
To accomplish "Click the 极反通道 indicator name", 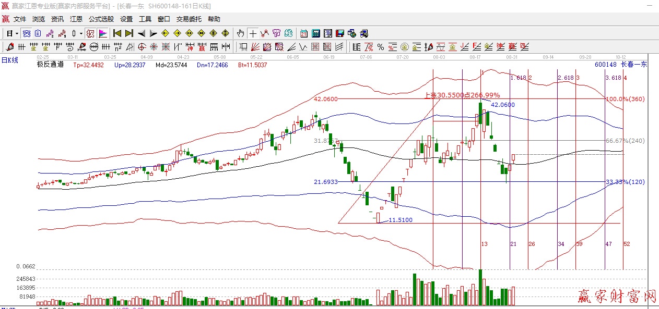I will coord(50,65).
